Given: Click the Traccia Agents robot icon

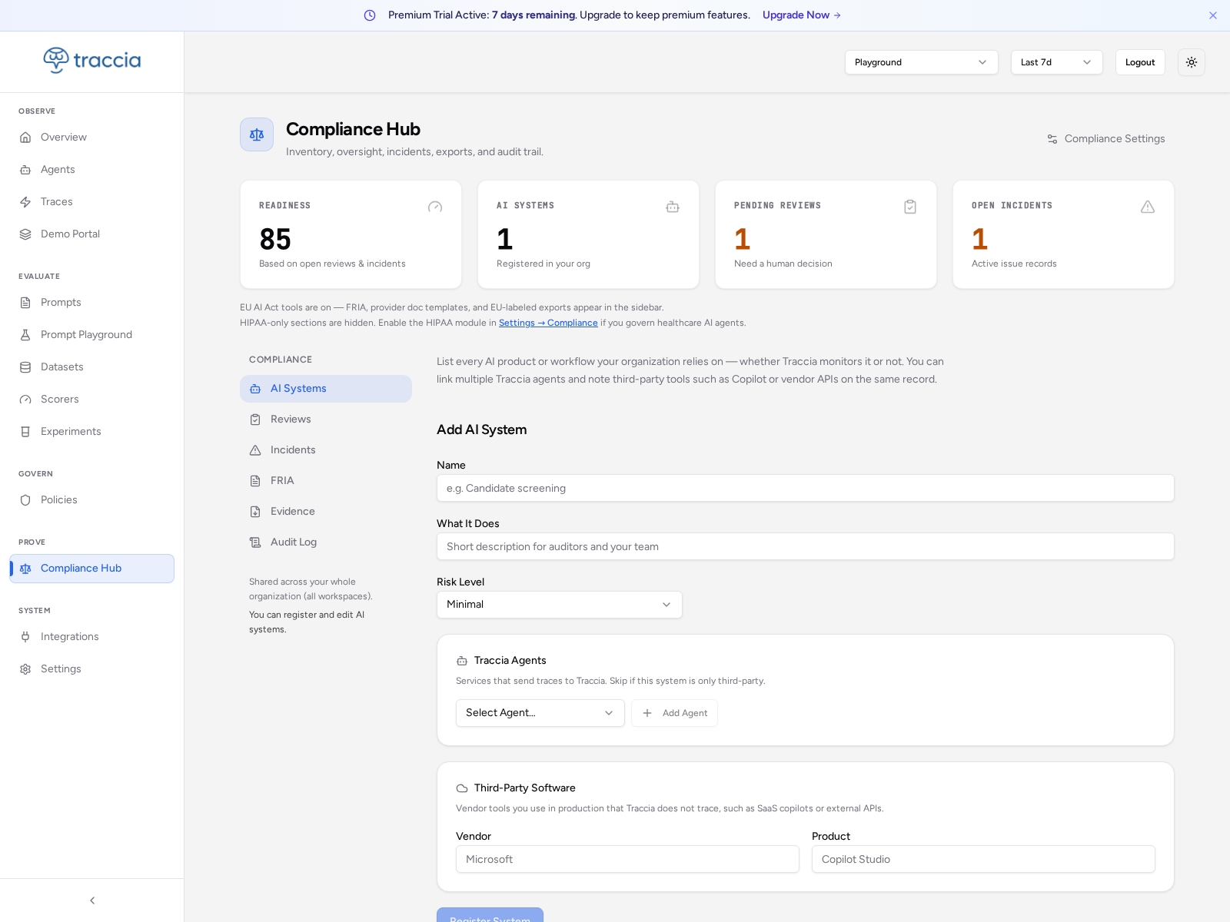Looking at the screenshot, I should click(462, 661).
